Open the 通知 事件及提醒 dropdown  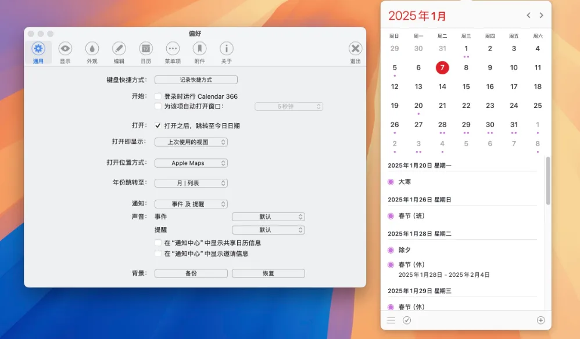191,204
